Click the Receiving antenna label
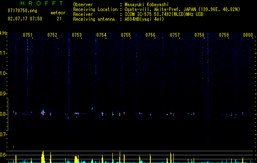Image resolution: width=257 pixels, height=163 pixels. (x=94, y=19)
